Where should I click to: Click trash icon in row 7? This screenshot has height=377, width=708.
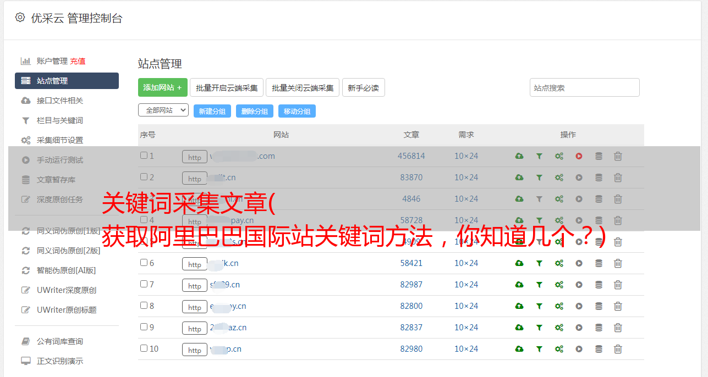[618, 285]
